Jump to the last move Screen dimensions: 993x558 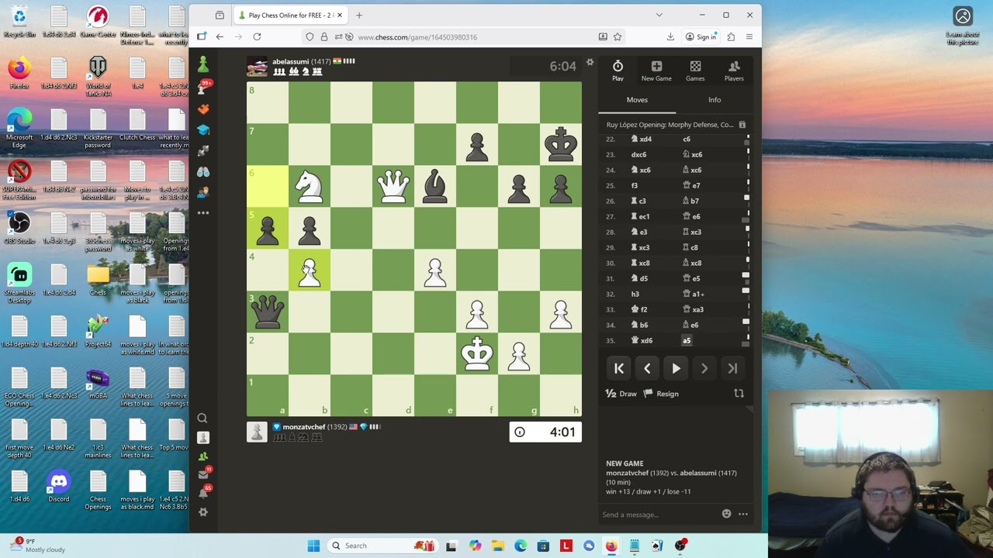(732, 369)
